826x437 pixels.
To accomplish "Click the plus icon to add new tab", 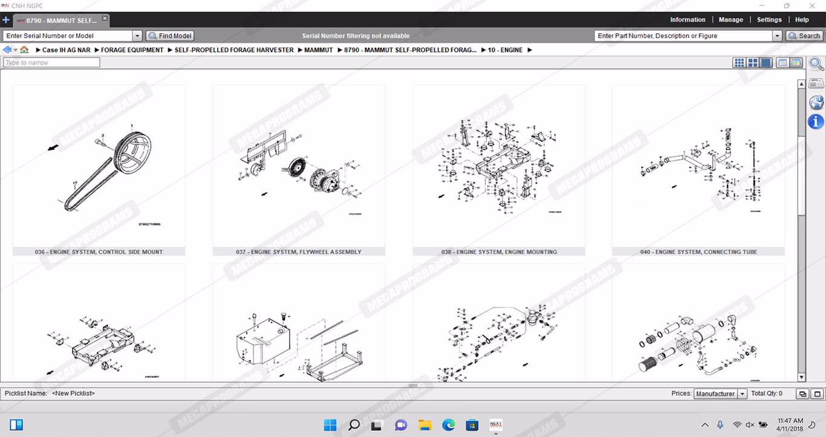I will [x=6, y=20].
